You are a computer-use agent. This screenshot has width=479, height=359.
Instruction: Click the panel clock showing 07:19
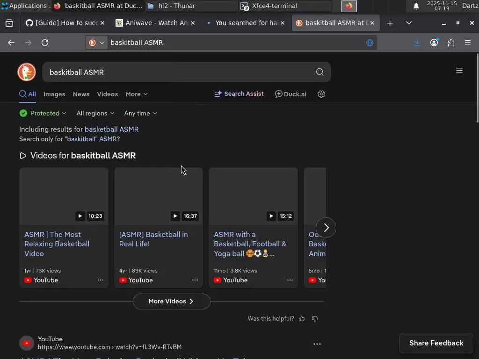(x=442, y=6)
